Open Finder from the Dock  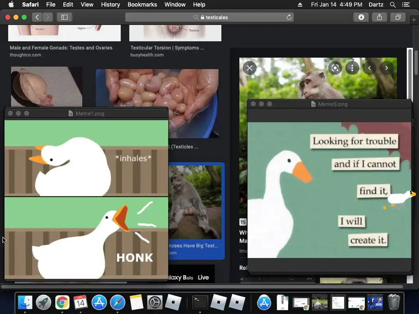[x=25, y=303]
